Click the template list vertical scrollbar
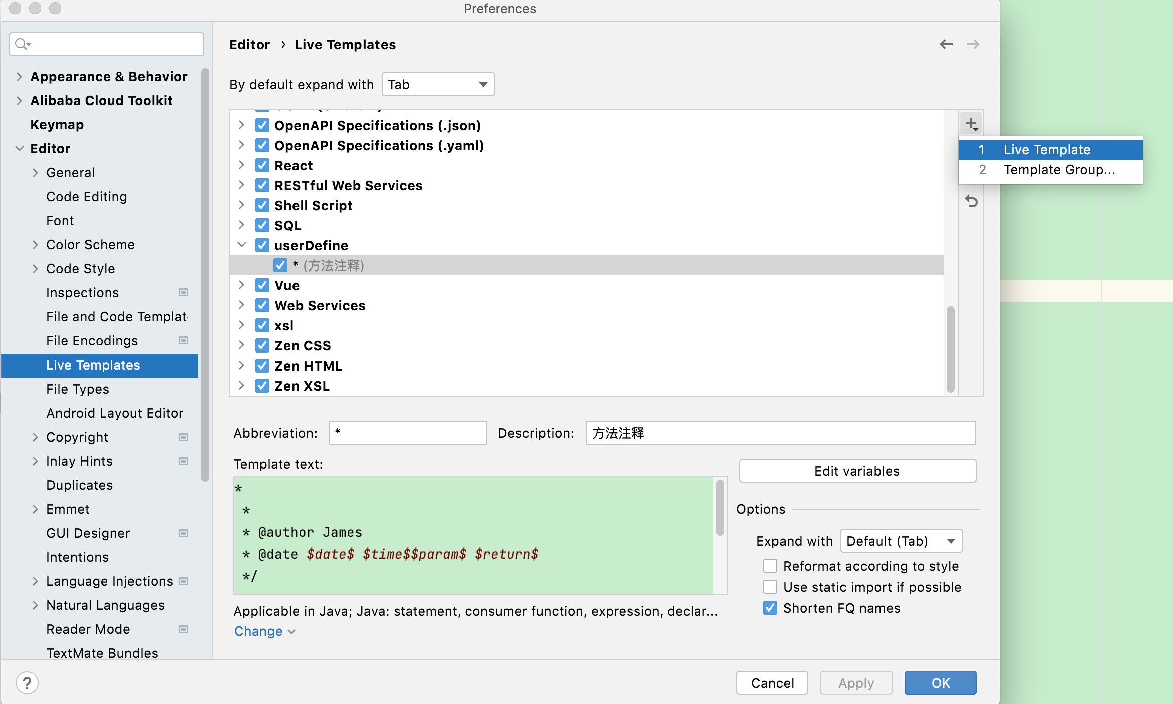This screenshot has width=1173, height=704. click(950, 348)
